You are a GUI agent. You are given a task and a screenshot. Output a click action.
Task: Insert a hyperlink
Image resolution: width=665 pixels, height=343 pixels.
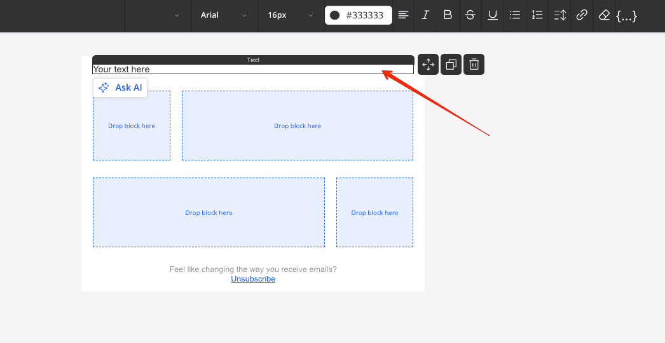coord(582,15)
